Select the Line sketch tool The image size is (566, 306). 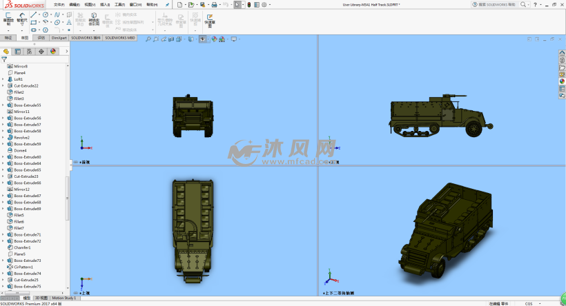point(34,14)
